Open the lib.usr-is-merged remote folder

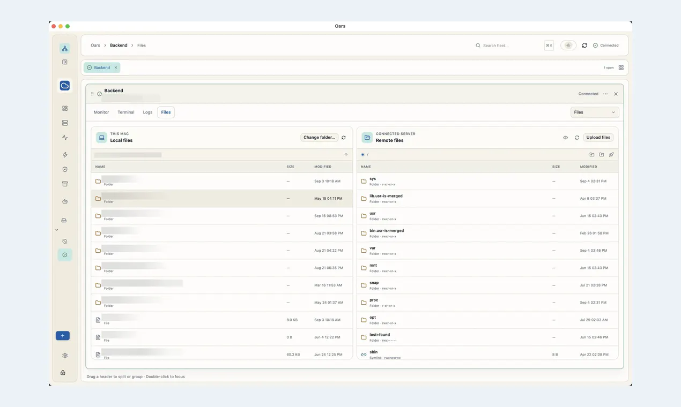tap(487, 198)
